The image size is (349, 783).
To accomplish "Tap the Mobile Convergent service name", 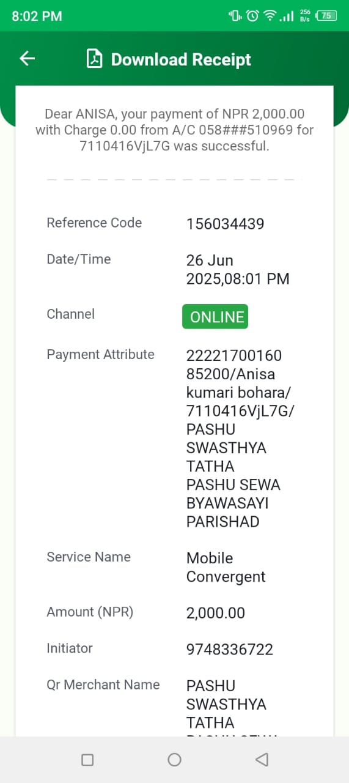I will [x=226, y=567].
